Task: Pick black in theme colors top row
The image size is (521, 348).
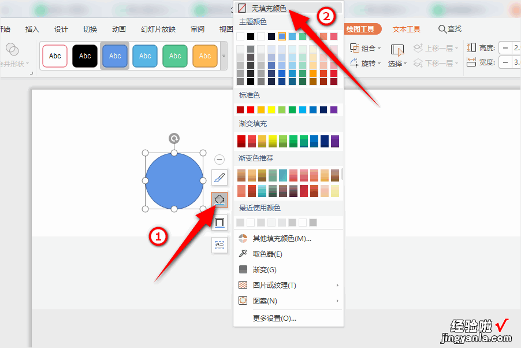Action: (x=251, y=36)
